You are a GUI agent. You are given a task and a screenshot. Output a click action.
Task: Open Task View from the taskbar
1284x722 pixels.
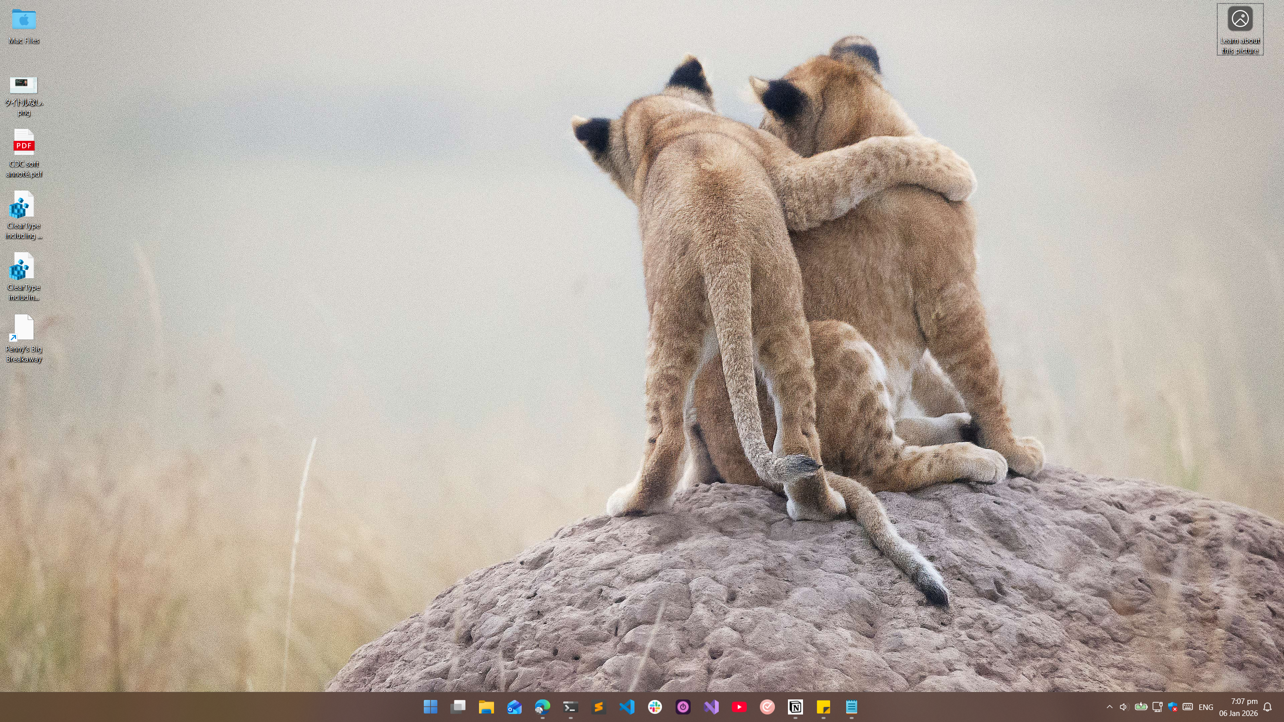(458, 707)
